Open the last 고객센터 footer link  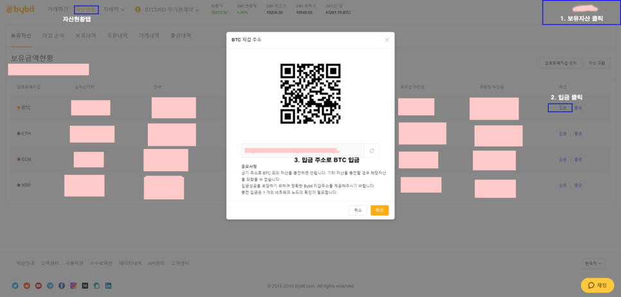[x=180, y=263]
